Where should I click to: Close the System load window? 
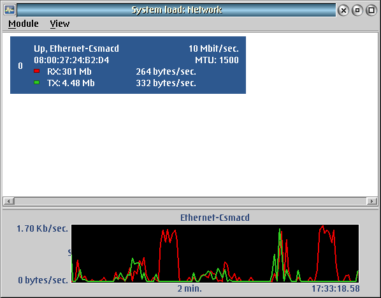pyautogui.click(x=343, y=10)
